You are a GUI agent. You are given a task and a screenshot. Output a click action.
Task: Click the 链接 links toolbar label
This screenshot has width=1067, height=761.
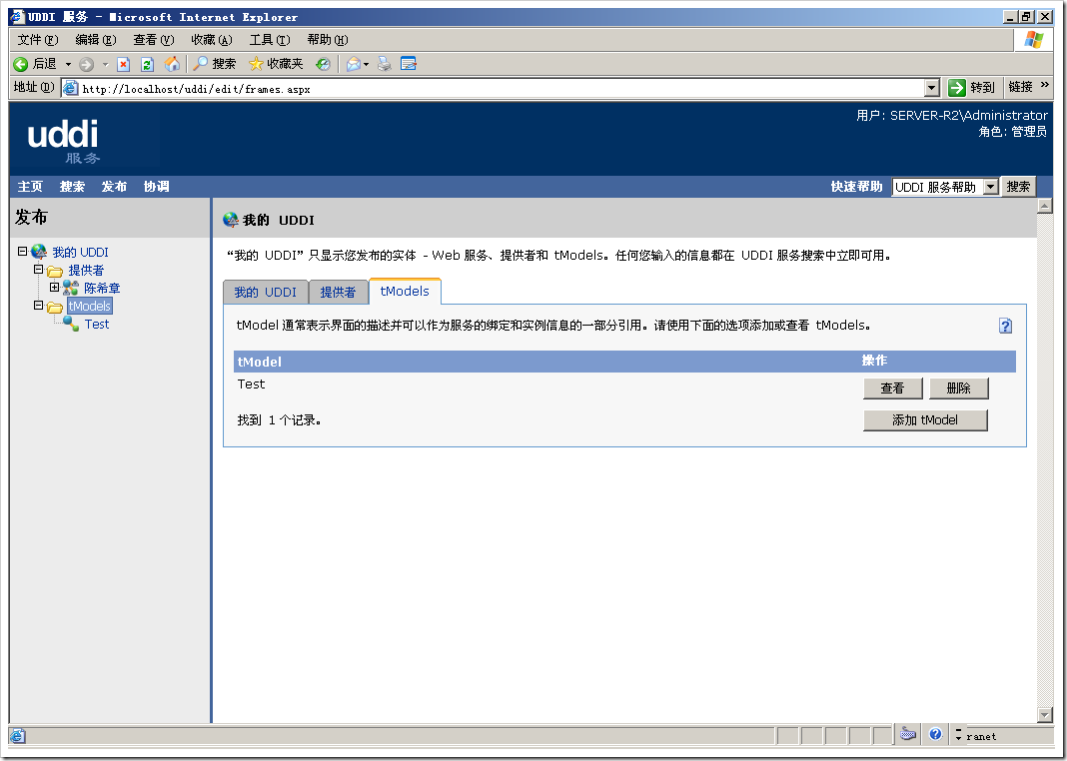click(1020, 86)
